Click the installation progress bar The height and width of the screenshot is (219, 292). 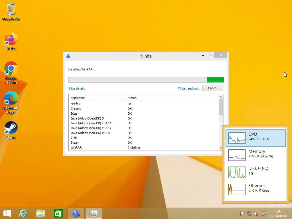pyautogui.click(x=146, y=80)
